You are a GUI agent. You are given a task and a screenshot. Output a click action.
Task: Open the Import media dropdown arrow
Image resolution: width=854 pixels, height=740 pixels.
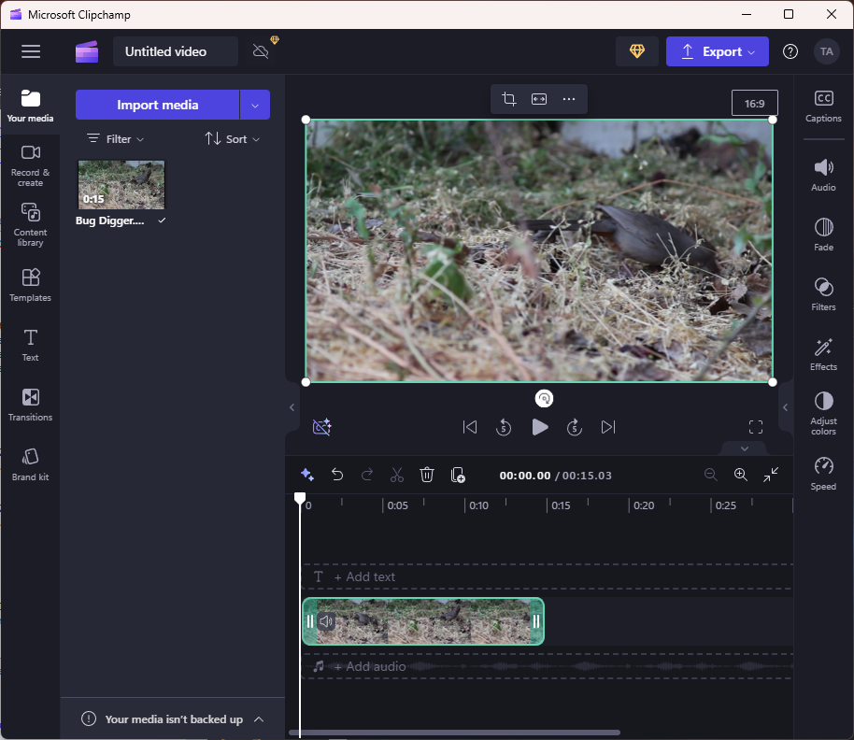255,105
